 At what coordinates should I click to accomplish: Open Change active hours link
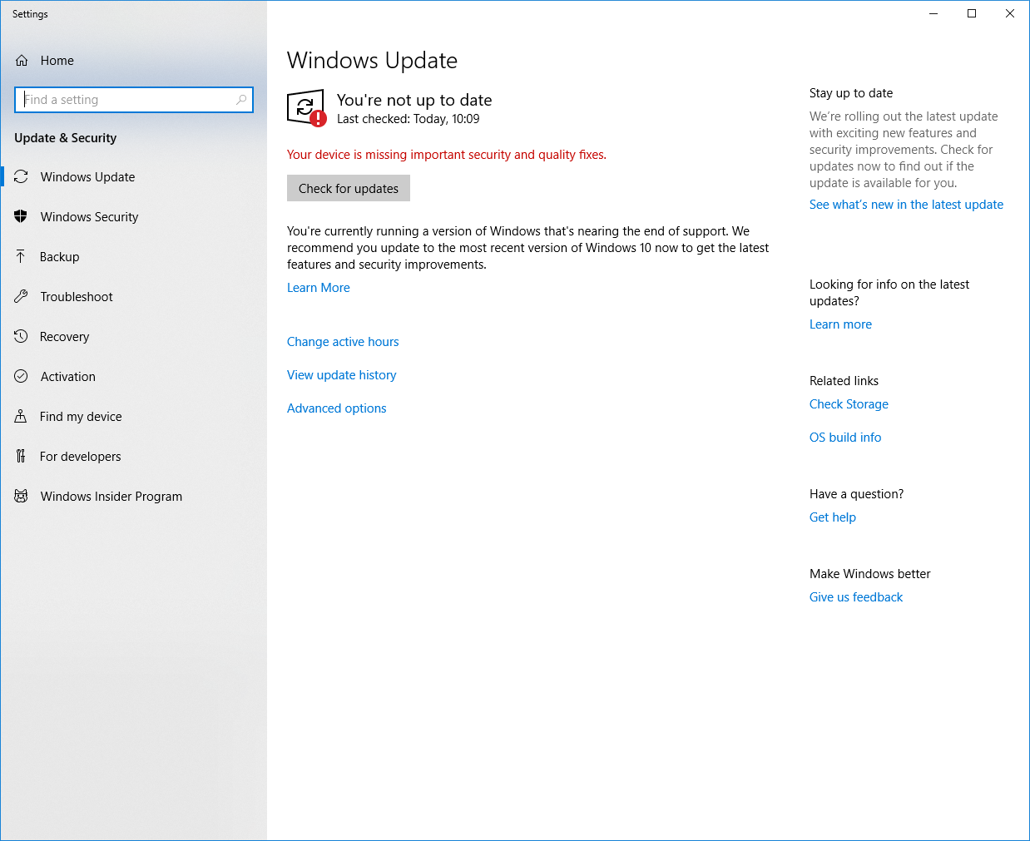pos(343,342)
